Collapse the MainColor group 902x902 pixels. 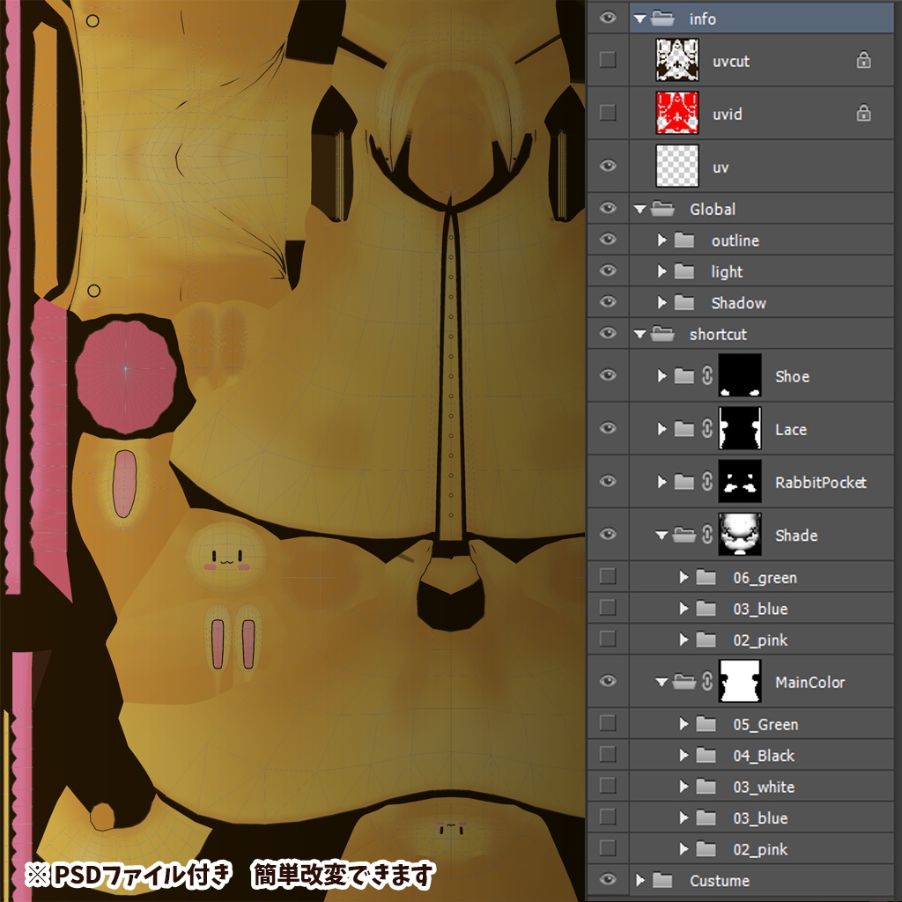click(662, 683)
